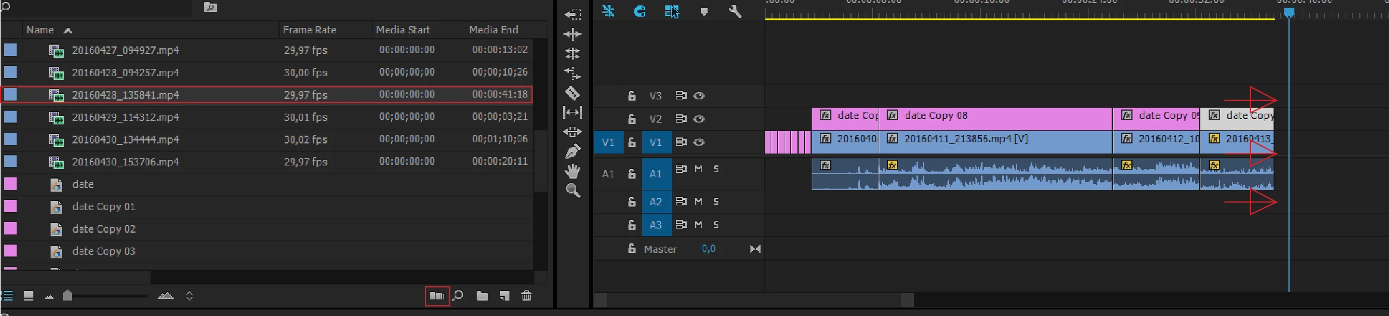
Task: Toggle Snap in the timeline
Action: pos(640,11)
